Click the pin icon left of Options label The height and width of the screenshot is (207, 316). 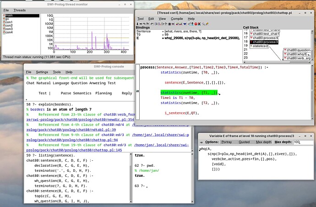(201, 142)
